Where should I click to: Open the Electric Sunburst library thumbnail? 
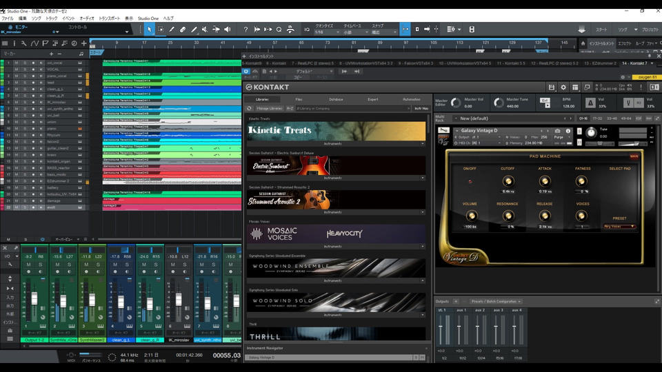pyautogui.click(x=336, y=165)
